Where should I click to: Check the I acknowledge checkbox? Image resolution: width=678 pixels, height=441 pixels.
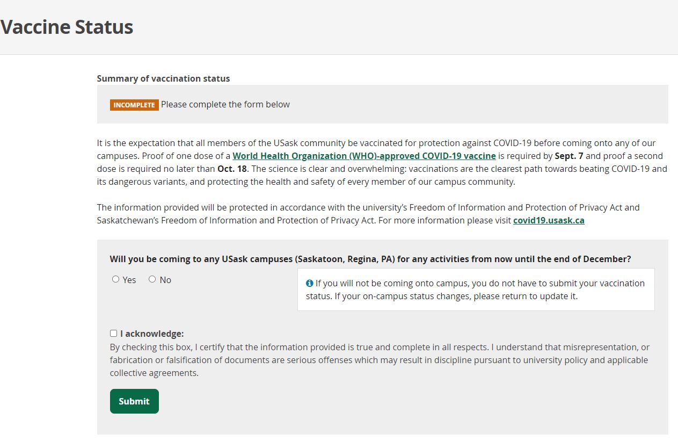[113, 334]
